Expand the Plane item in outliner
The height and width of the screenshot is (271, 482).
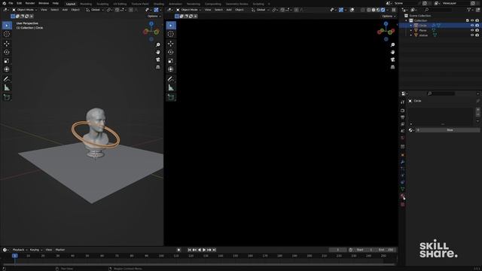(411, 30)
